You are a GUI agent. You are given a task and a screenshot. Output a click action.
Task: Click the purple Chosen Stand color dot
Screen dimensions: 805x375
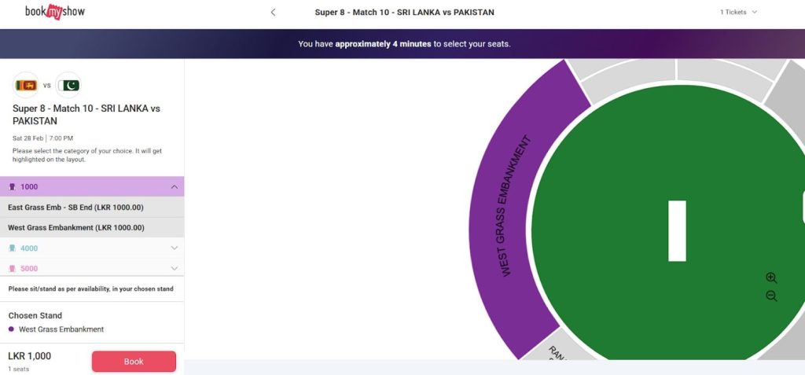[x=11, y=329]
